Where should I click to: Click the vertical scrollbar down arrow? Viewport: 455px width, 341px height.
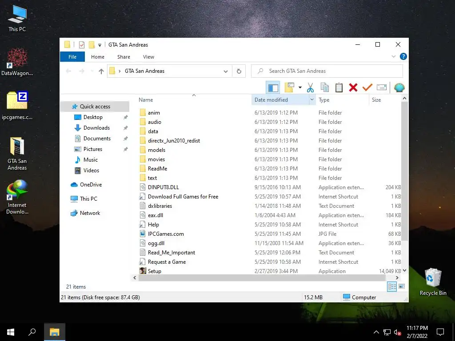click(404, 270)
